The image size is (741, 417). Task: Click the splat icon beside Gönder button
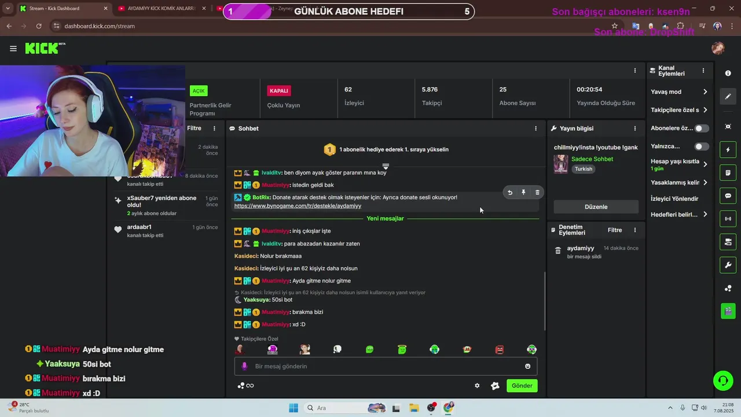click(495, 386)
